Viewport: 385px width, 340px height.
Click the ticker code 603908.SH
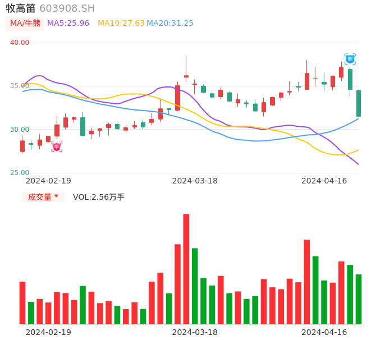coord(67,8)
